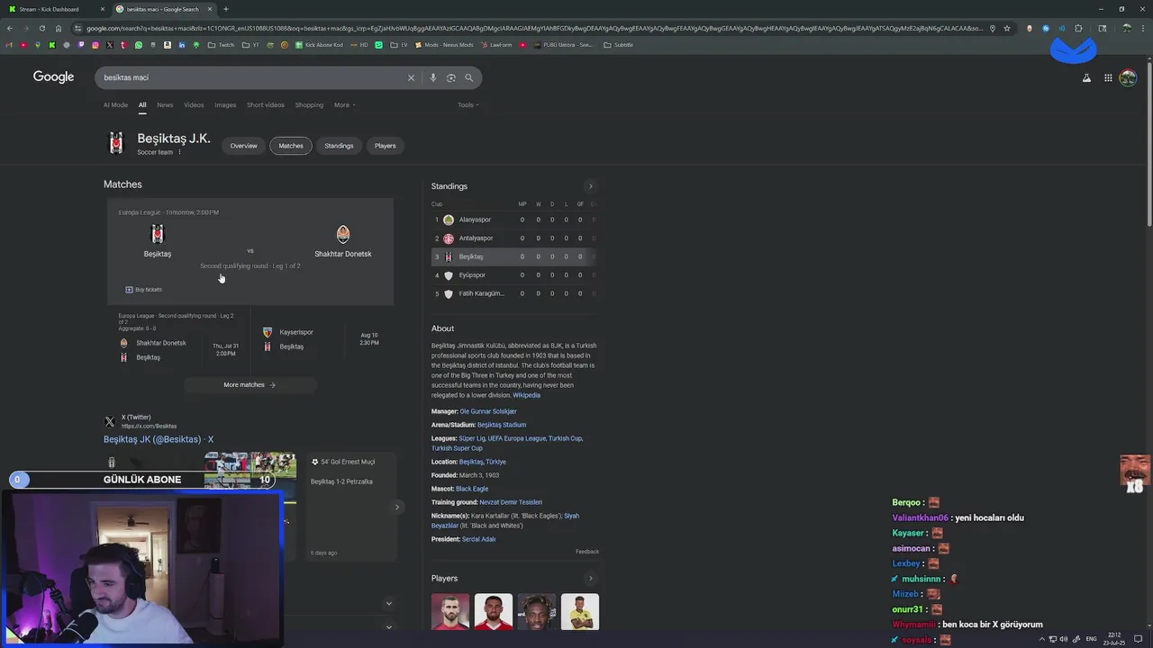Open the Google apps grid

point(1108,78)
